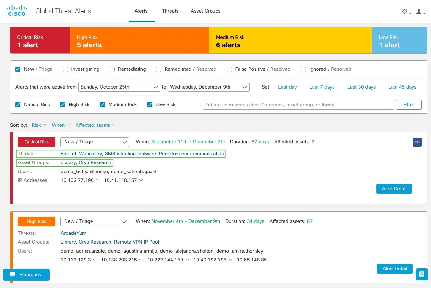
Task: Click the Affected assets count 87
Action: pos(310,221)
